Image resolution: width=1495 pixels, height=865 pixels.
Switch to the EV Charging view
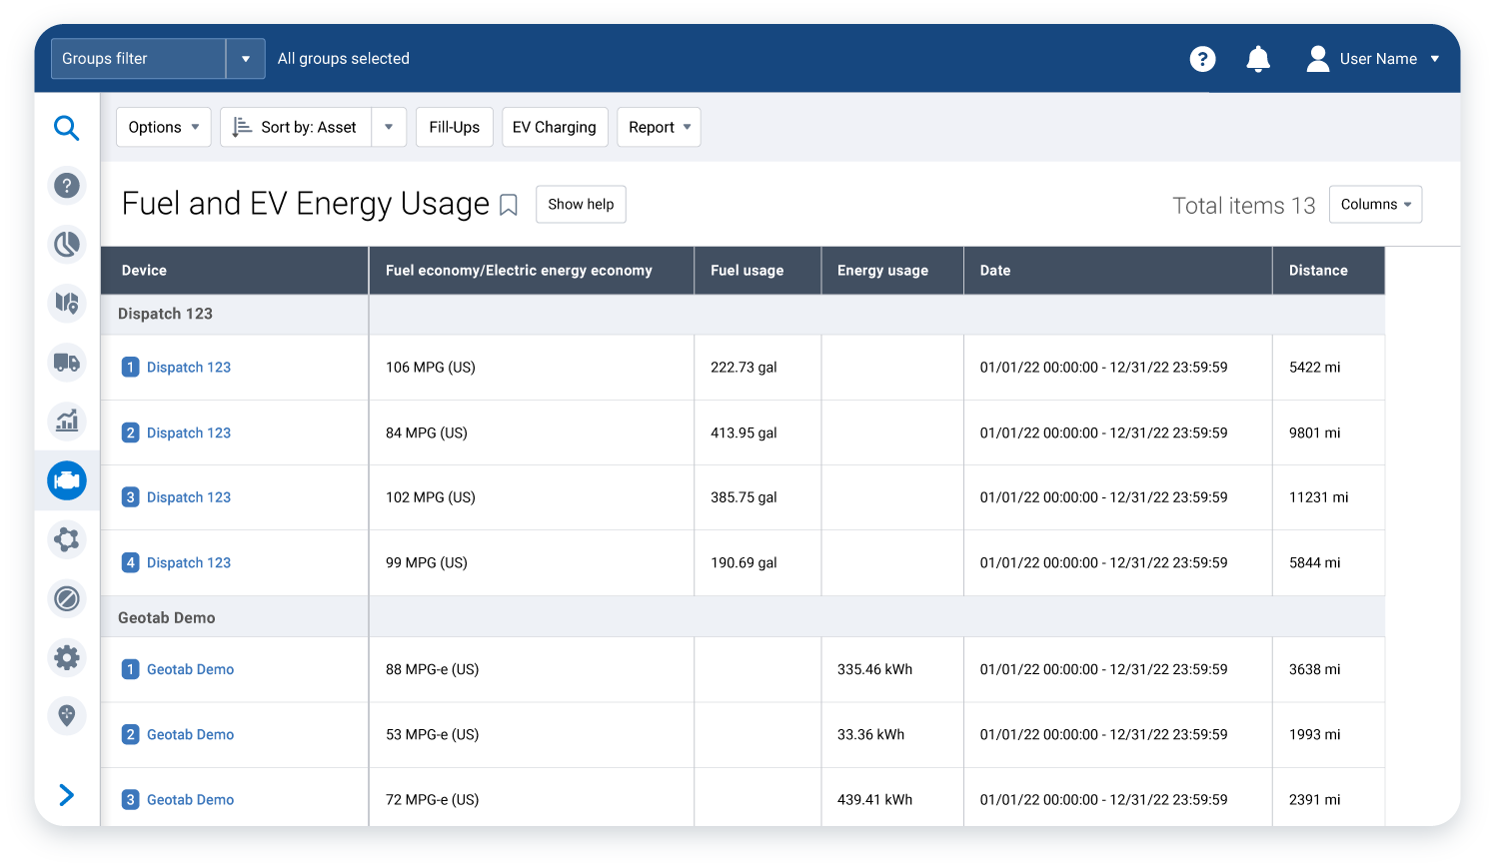click(x=555, y=127)
